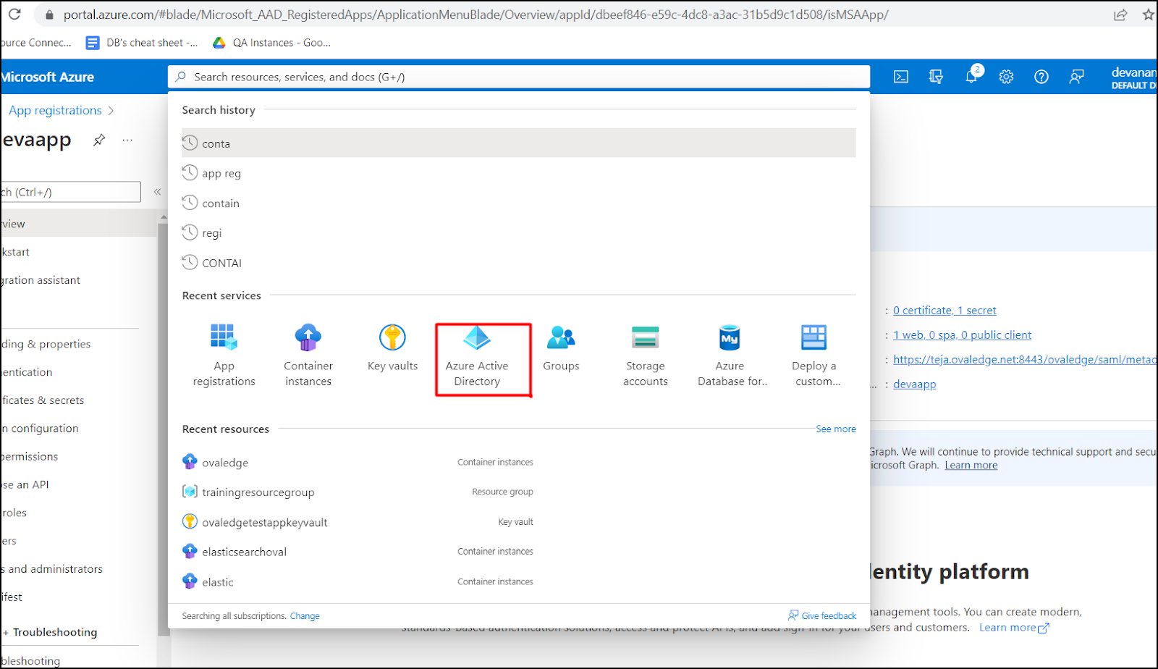Collapse the left menu with double chevron
Image resolution: width=1158 pixels, height=669 pixels.
point(157,192)
